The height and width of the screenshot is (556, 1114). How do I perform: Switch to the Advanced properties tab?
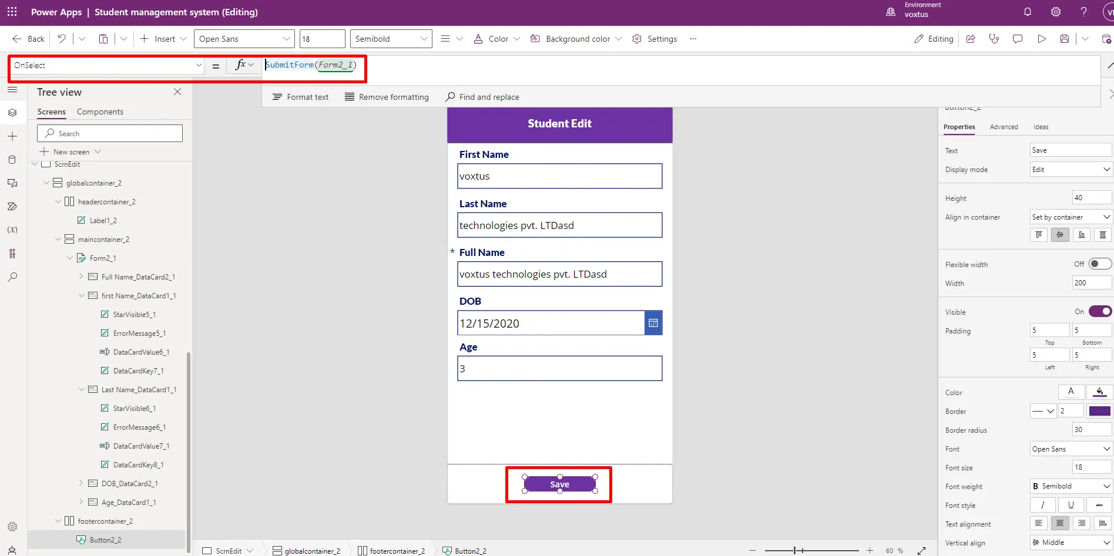pyautogui.click(x=1004, y=127)
